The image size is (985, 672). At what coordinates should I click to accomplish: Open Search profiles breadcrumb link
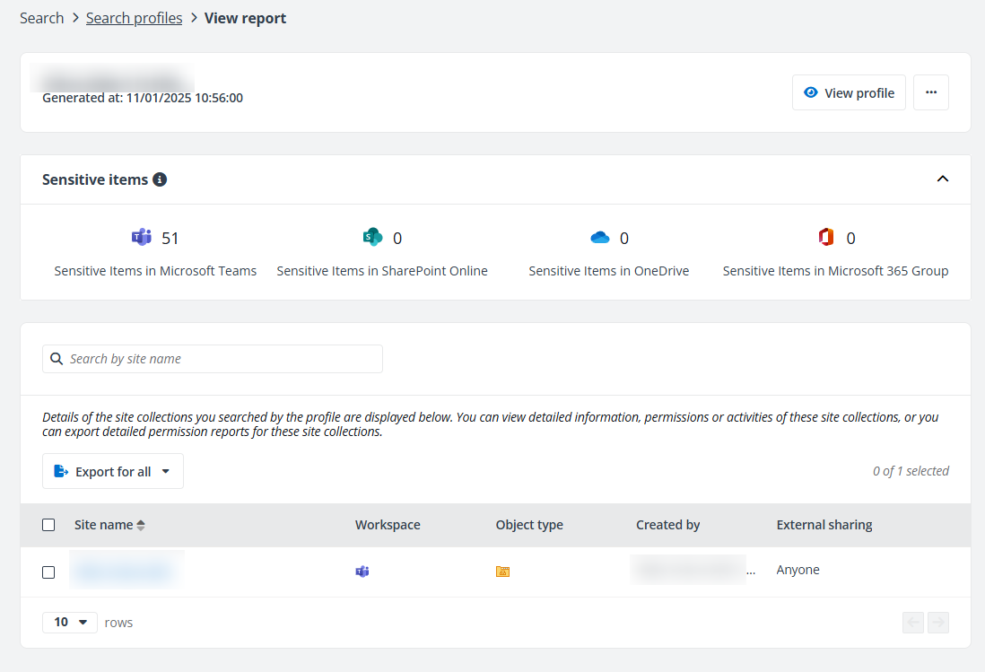coord(134,18)
